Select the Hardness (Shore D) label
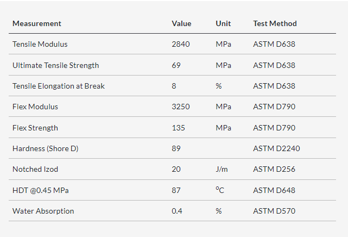The width and height of the screenshot is (348, 237). pyautogui.click(x=46, y=148)
